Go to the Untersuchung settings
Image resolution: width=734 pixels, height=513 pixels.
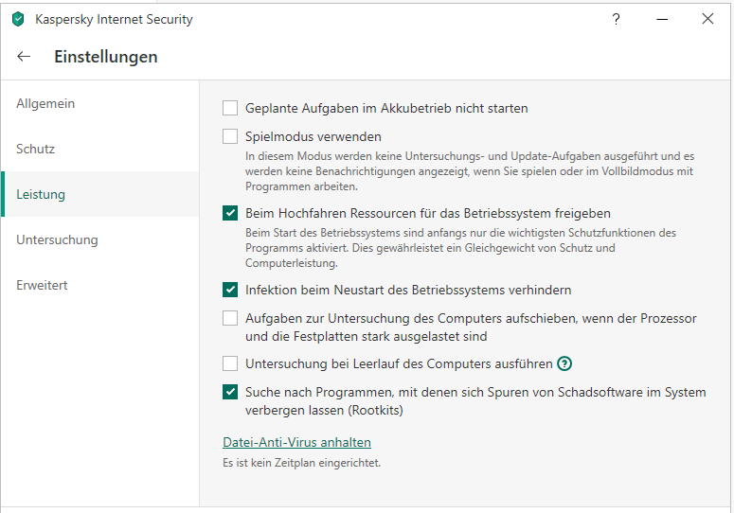click(57, 239)
